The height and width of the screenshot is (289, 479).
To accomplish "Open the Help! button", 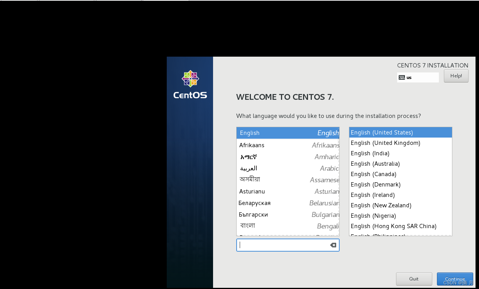I will [456, 76].
